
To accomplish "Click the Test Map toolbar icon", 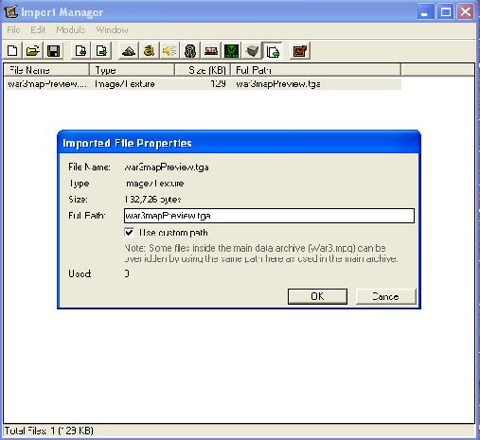I will [x=300, y=50].
